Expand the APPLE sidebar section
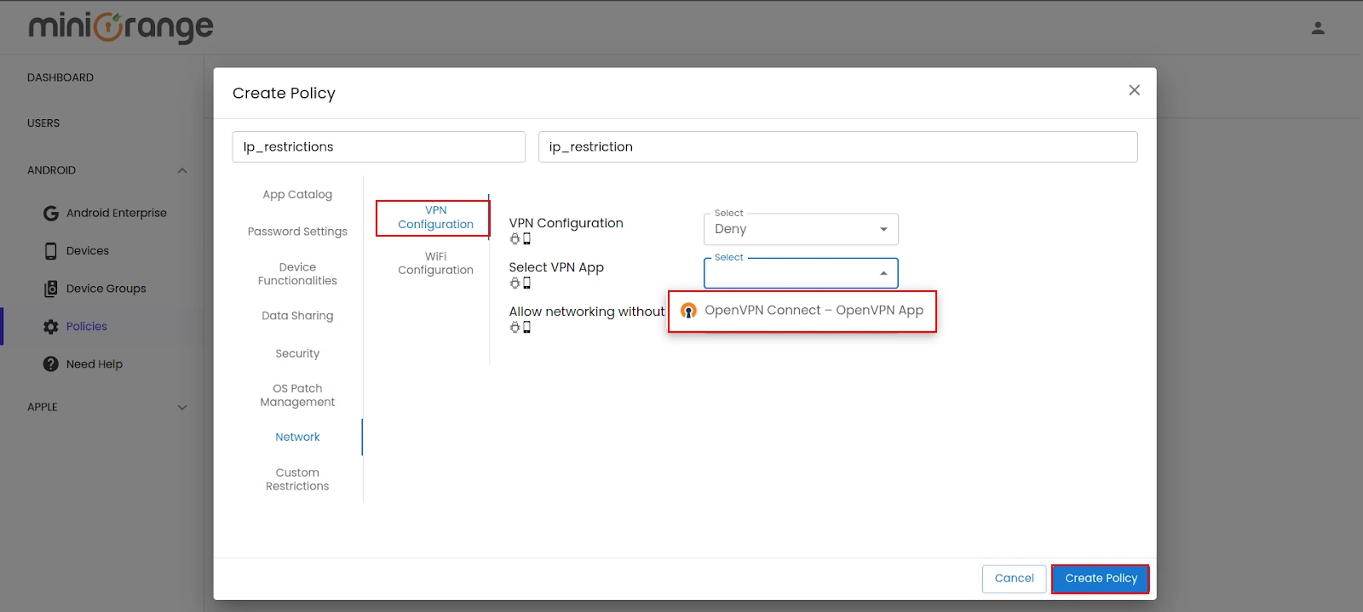 pyautogui.click(x=182, y=408)
